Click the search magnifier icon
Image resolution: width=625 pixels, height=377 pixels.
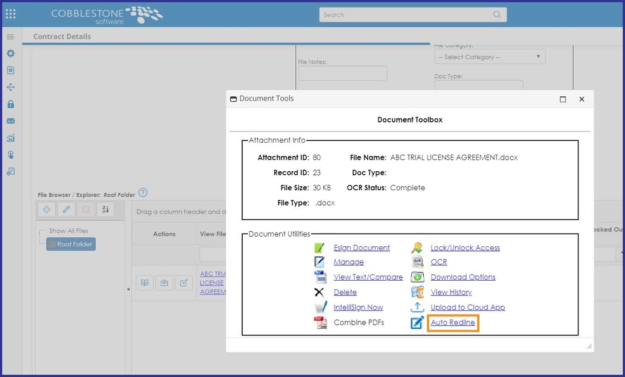(x=496, y=14)
